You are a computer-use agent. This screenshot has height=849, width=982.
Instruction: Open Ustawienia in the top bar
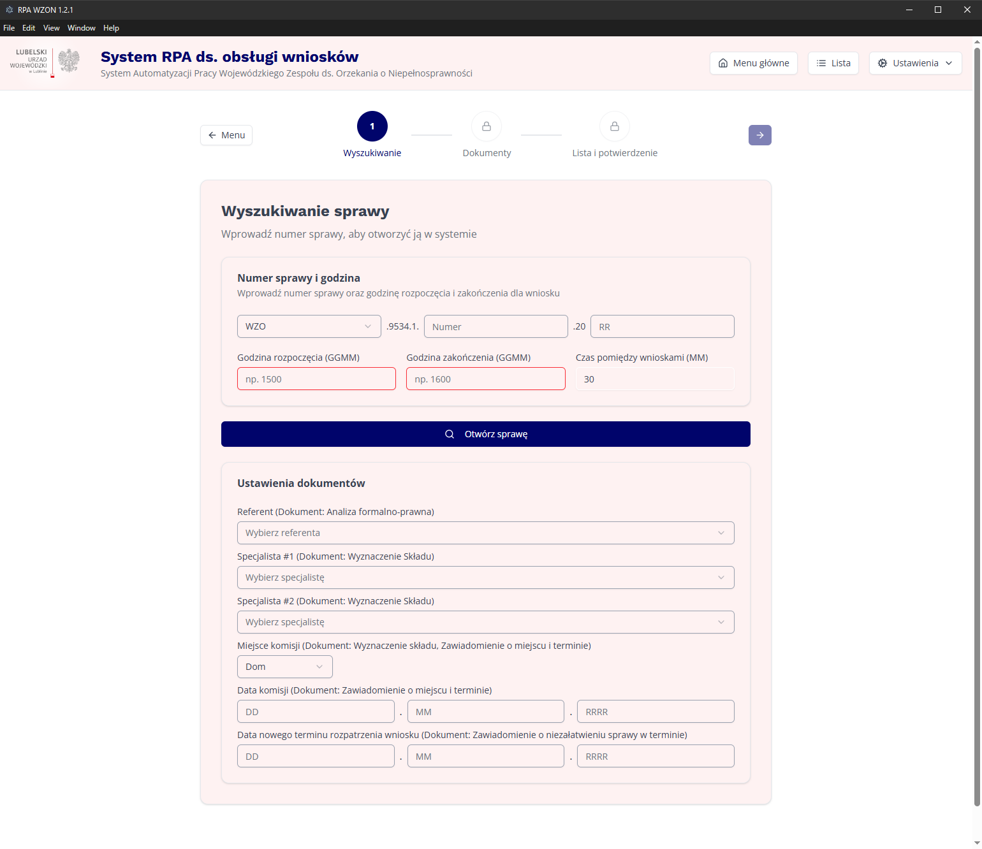[915, 62]
